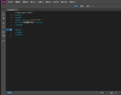
Task: Switch to 代码 view
Action: pos(76,6)
